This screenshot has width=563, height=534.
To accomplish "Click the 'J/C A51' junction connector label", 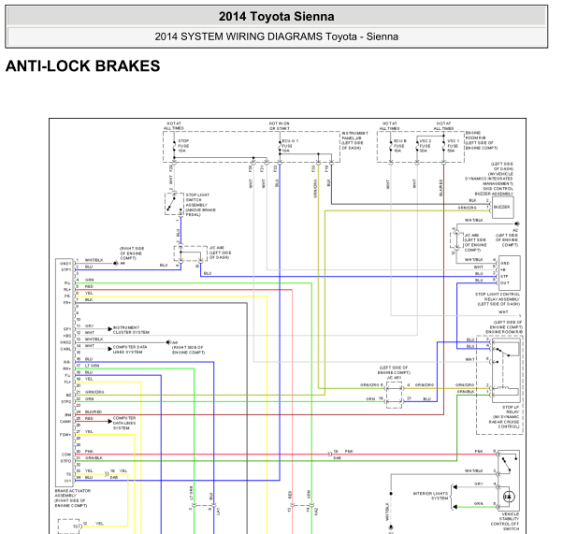I will tap(394, 378).
